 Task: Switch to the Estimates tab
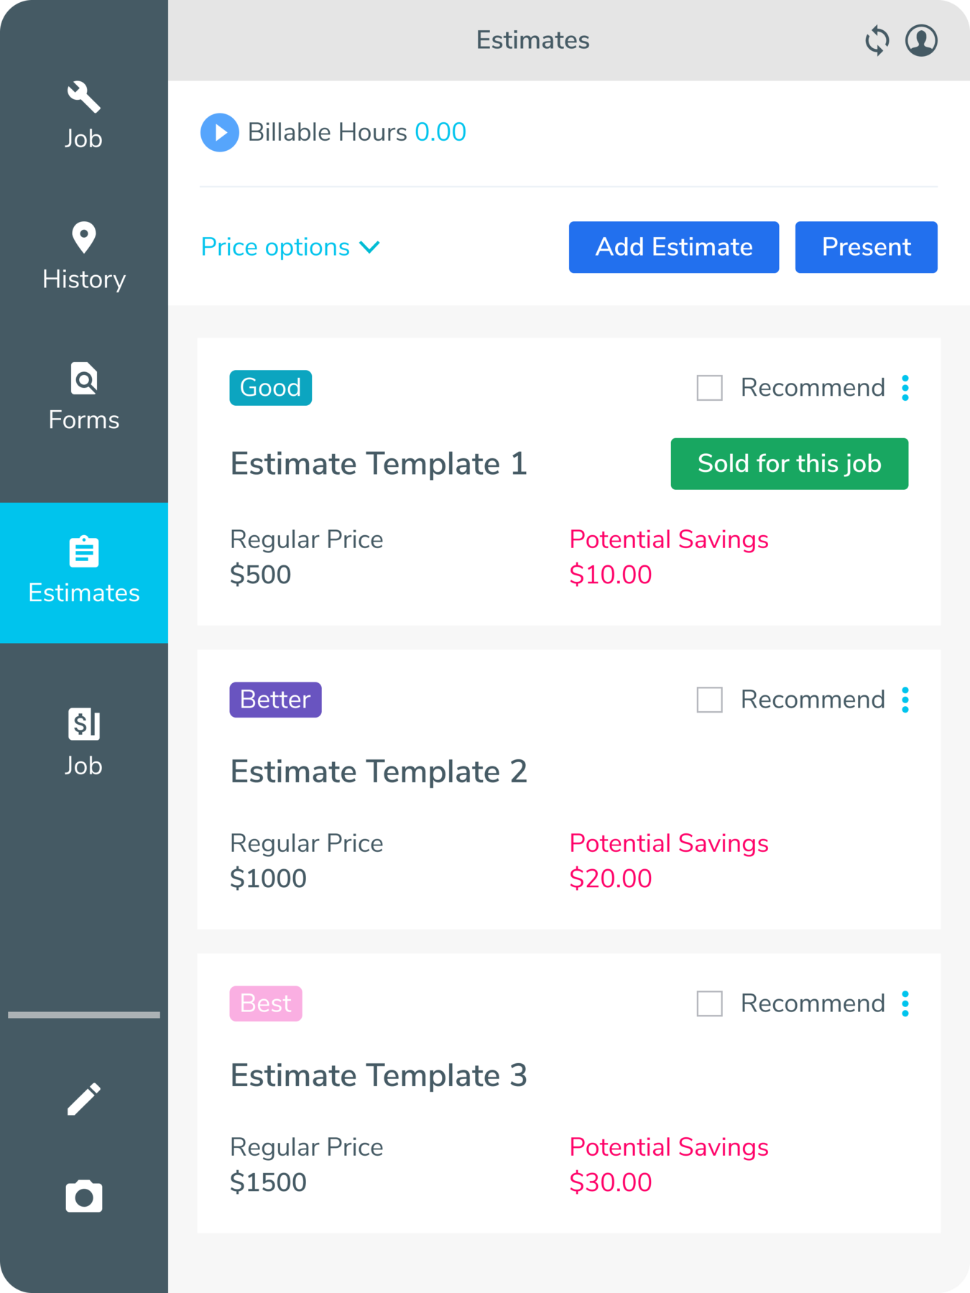83,572
